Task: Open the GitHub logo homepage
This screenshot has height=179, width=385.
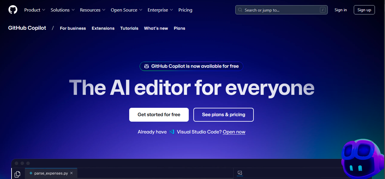Action: pyautogui.click(x=13, y=10)
